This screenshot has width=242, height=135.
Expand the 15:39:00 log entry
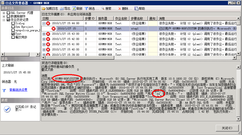[44, 55]
